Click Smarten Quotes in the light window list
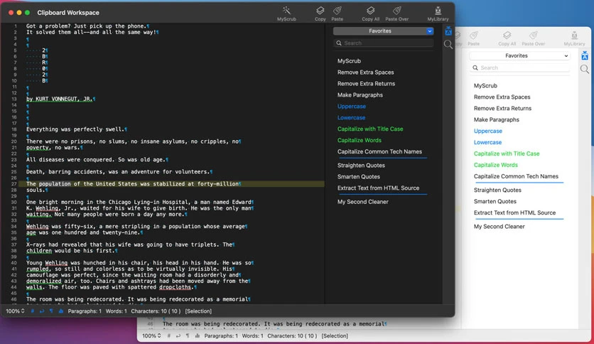The width and height of the screenshot is (594, 344). (495, 202)
